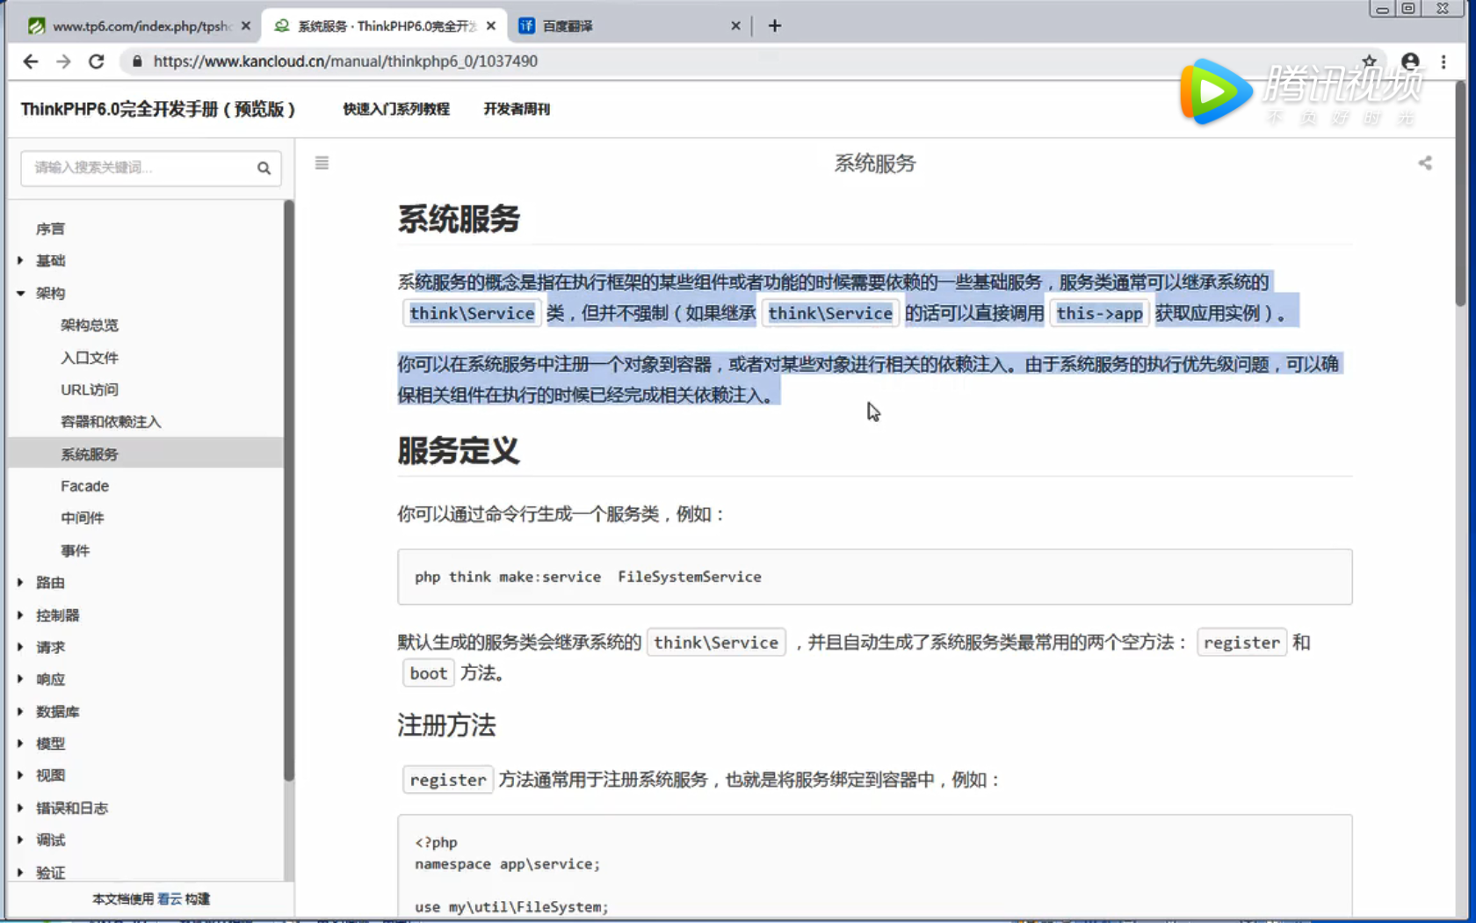Screen dimensions: 1476x923
Task: Go forward with the browser forward arrow
Action: [x=63, y=62]
